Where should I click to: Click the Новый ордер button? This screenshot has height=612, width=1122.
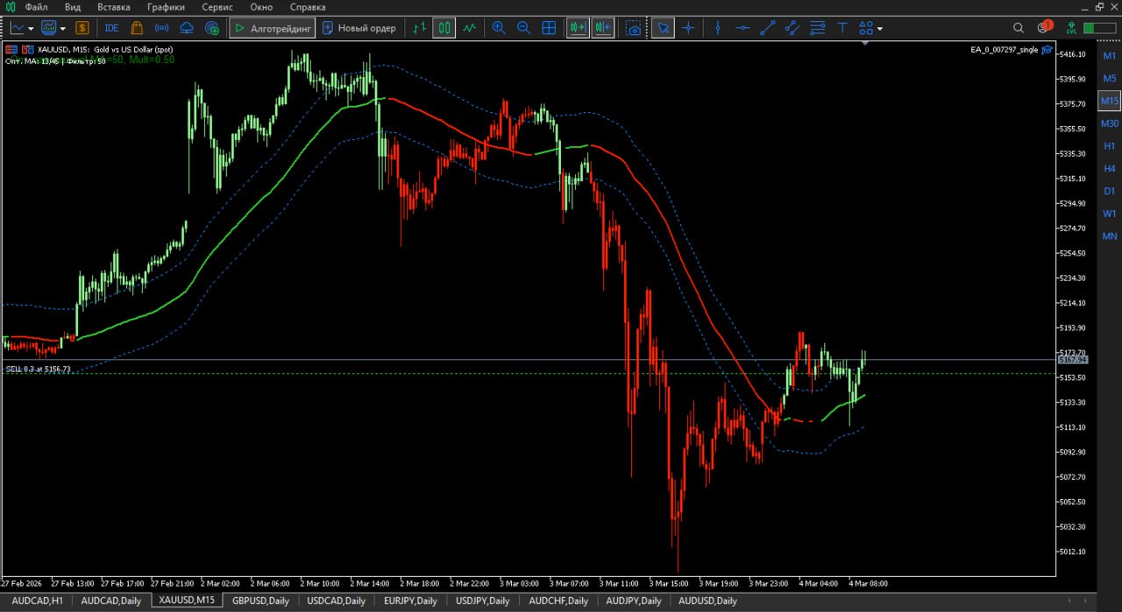359,27
